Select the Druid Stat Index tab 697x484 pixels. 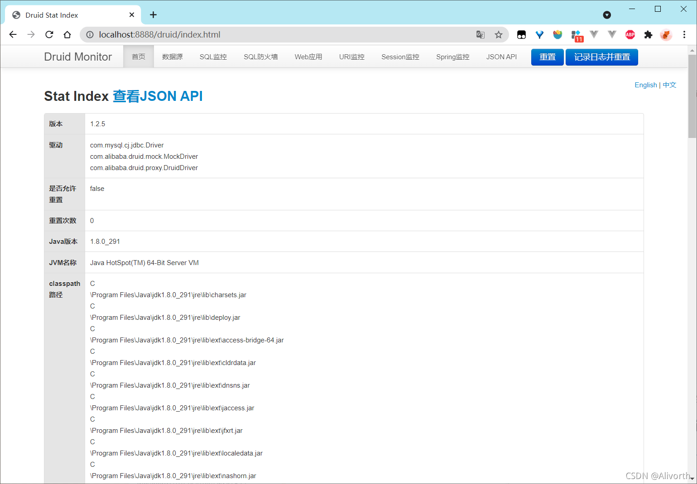click(72, 15)
